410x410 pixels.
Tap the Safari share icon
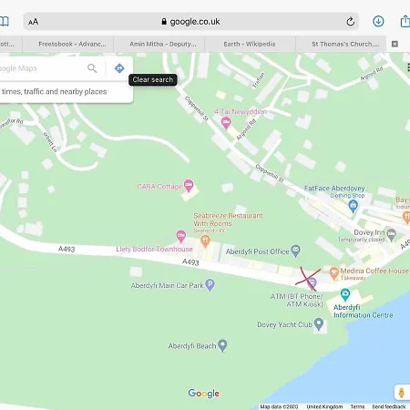405,21
